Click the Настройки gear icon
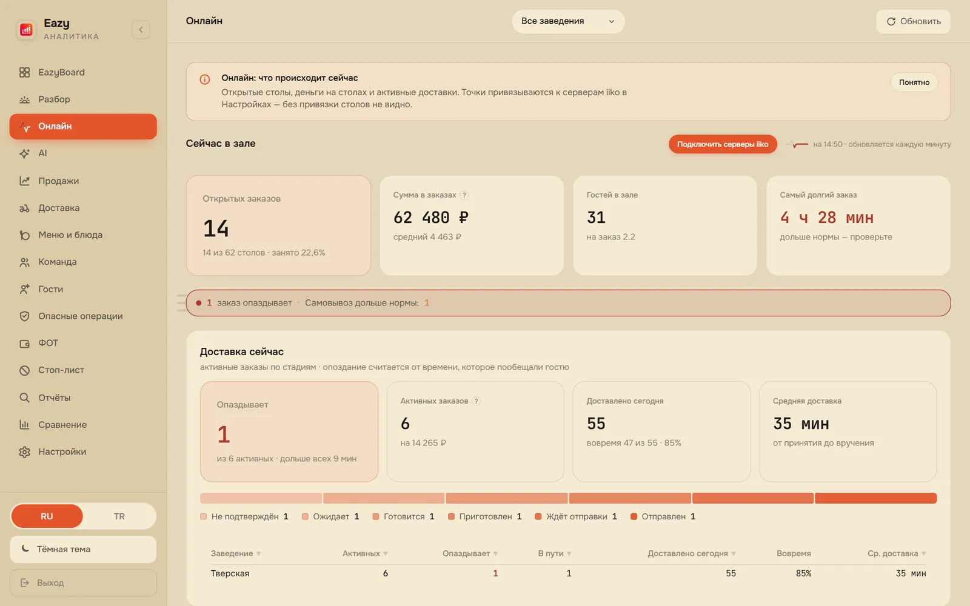This screenshot has height=606, width=970. click(24, 451)
